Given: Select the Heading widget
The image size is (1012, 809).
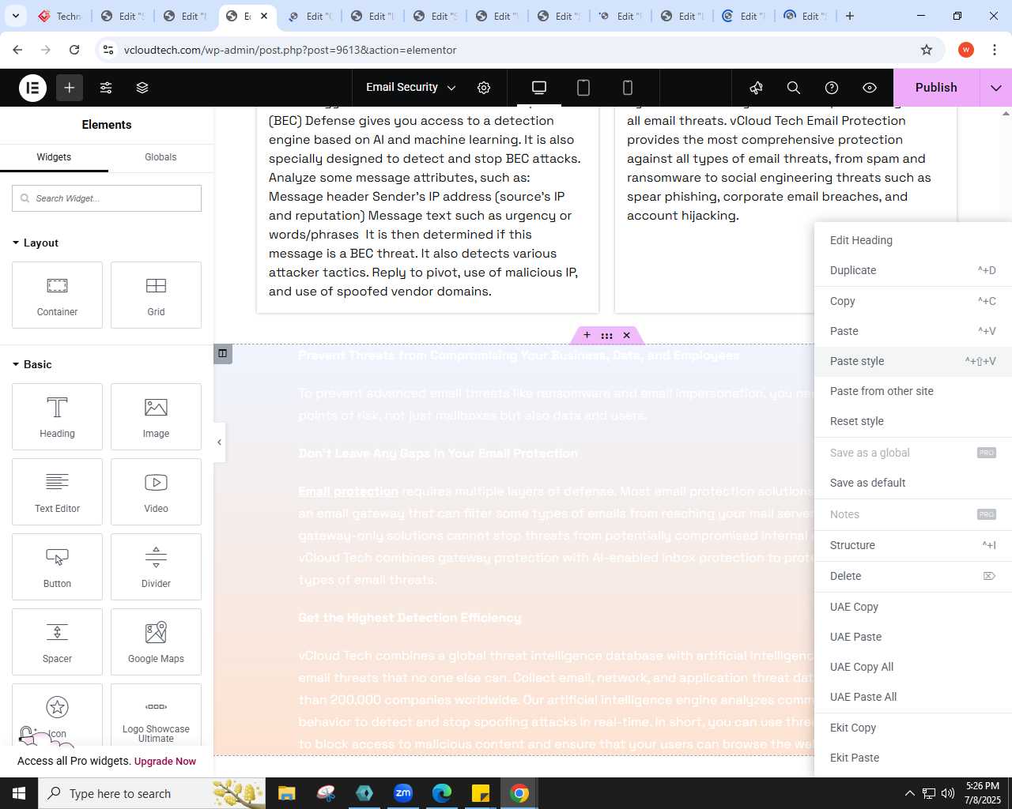Looking at the screenshot, I should coord(57,416).
